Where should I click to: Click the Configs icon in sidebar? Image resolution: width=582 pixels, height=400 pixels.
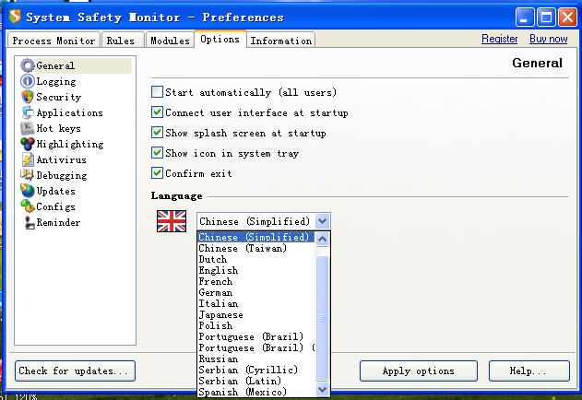(x=28, y=206)
